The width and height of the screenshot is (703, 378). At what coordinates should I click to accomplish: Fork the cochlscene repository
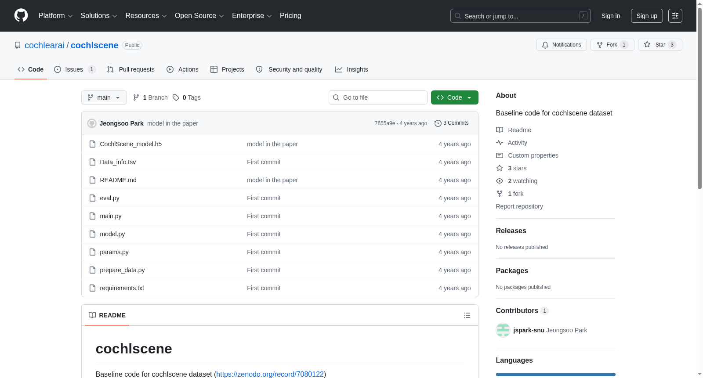(x=612, y=45)
